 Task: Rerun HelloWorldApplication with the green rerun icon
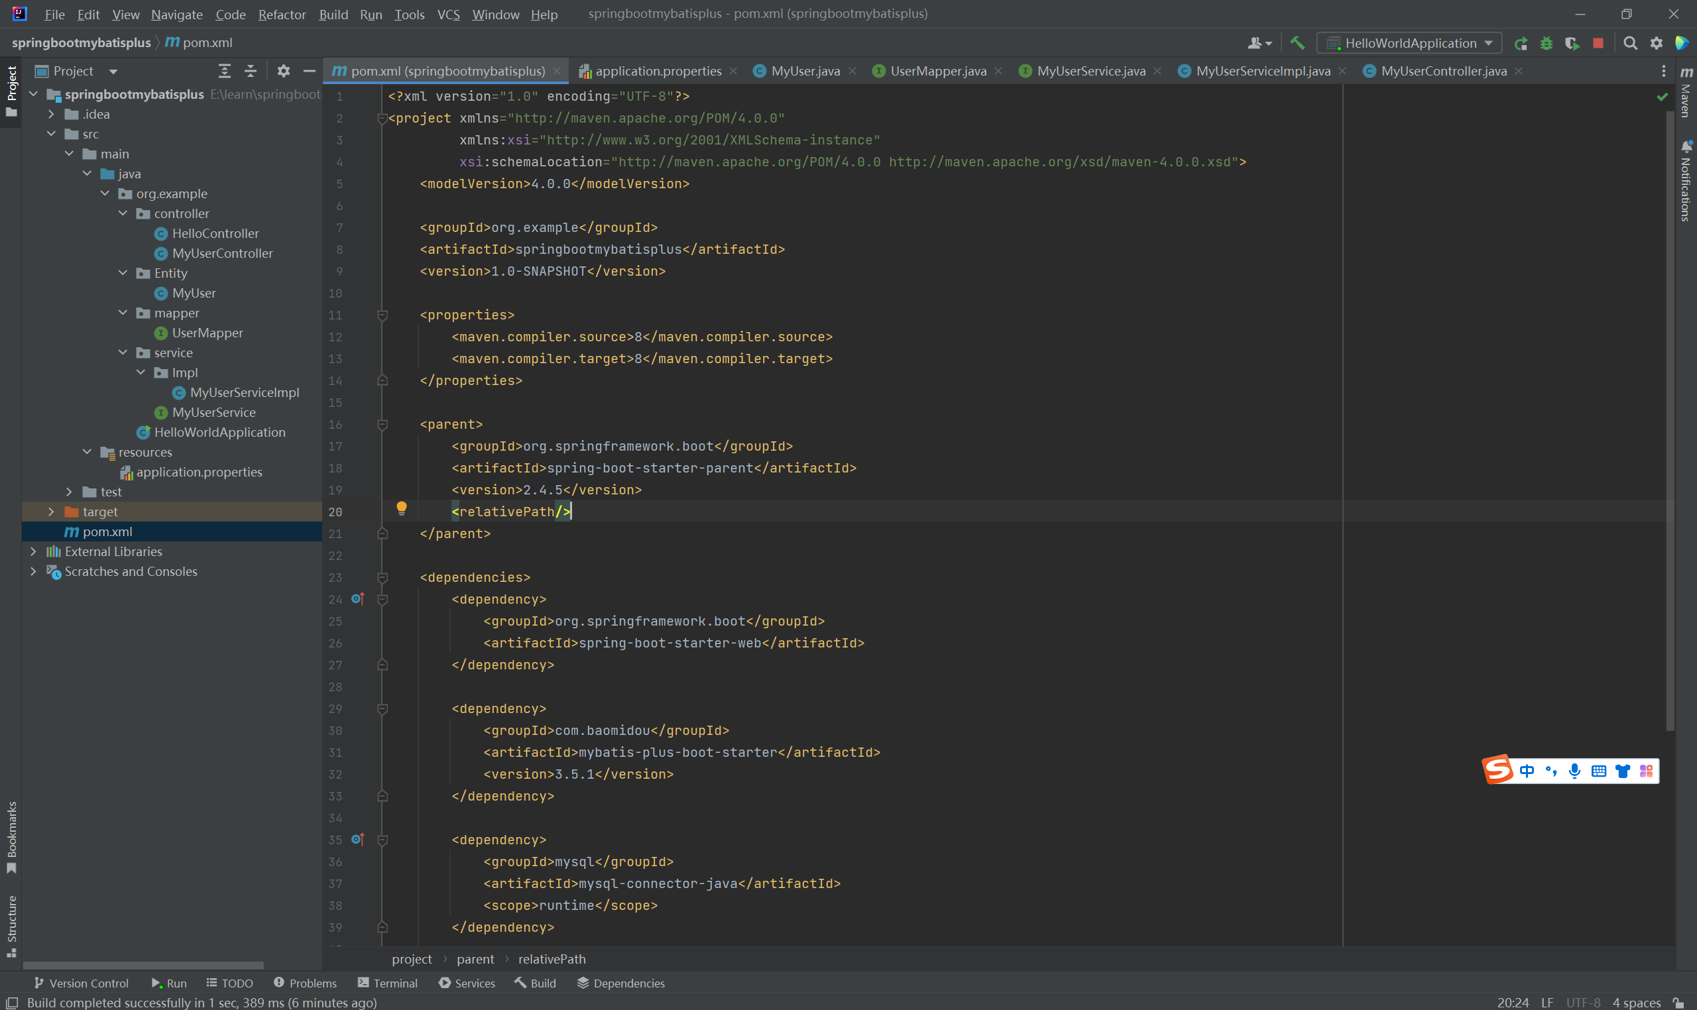pyautogui.click(x=1521, y=43)
